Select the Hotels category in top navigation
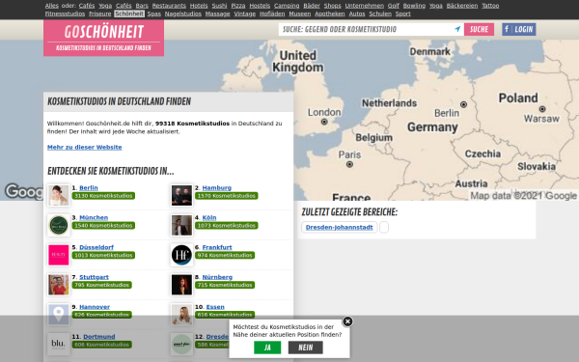 point(199,6)
